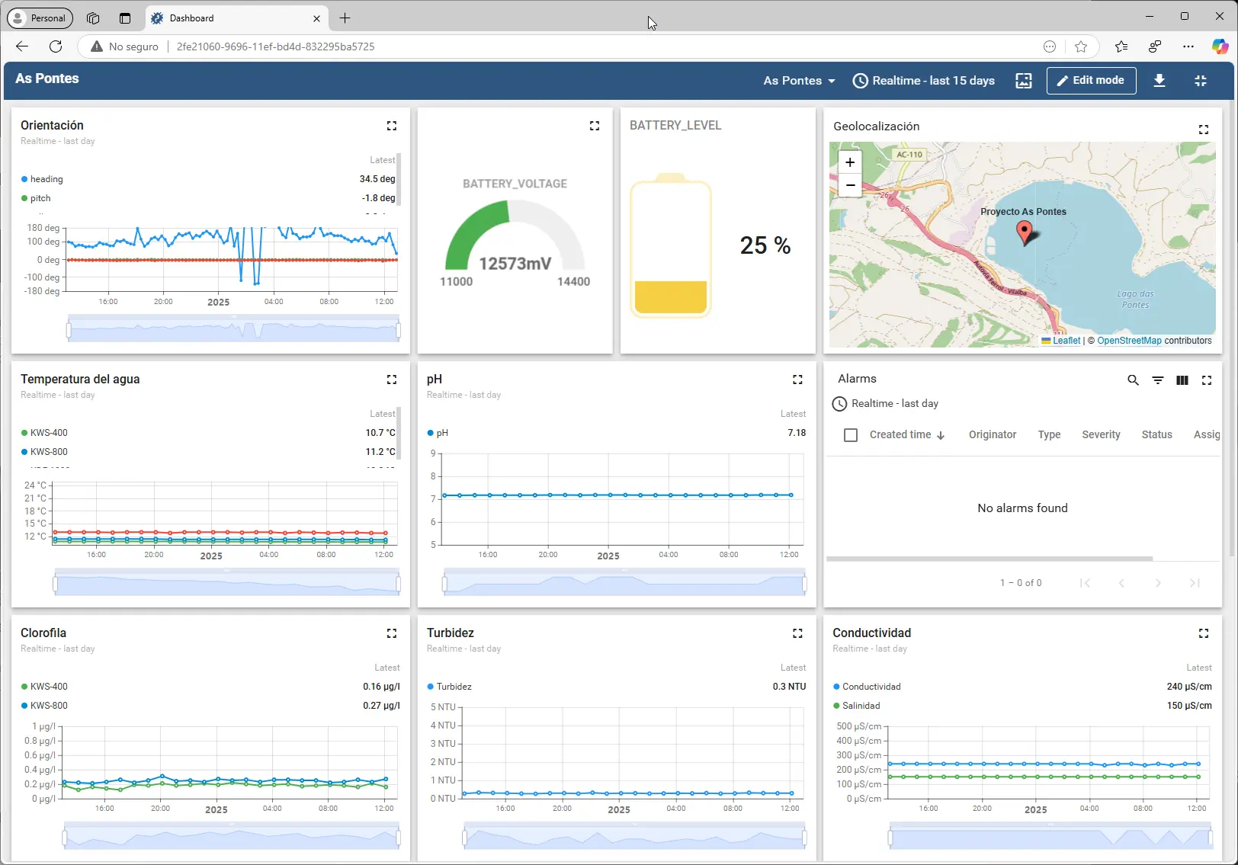
Task: Expand the Turbidez widget to fullscreen
Action: (x=797, y=633)
